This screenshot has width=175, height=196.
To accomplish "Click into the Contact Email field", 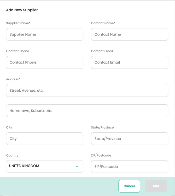I will pyautogui.click(x=130, y=62).
